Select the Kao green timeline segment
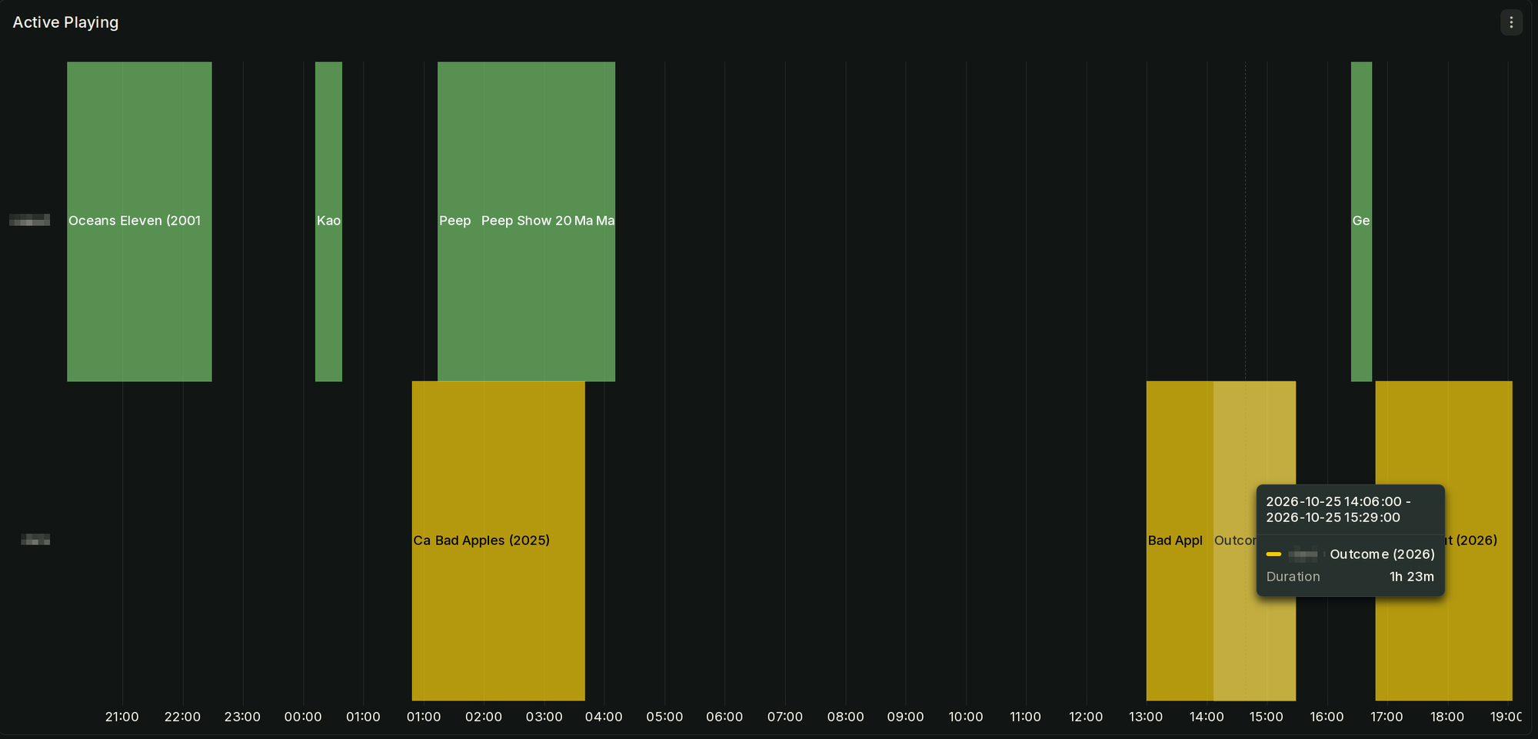The height and width of the screenshot is (739, 1538). tap(328, 221)
